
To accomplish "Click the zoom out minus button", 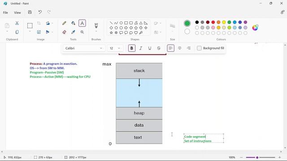I will click(241, 157).
